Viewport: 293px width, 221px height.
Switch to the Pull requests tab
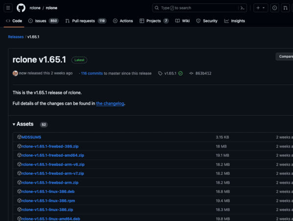(86, 21)
